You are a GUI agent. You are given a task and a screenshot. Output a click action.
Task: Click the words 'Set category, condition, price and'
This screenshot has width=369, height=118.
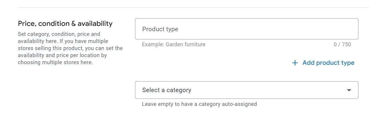(x=59, y=34)
